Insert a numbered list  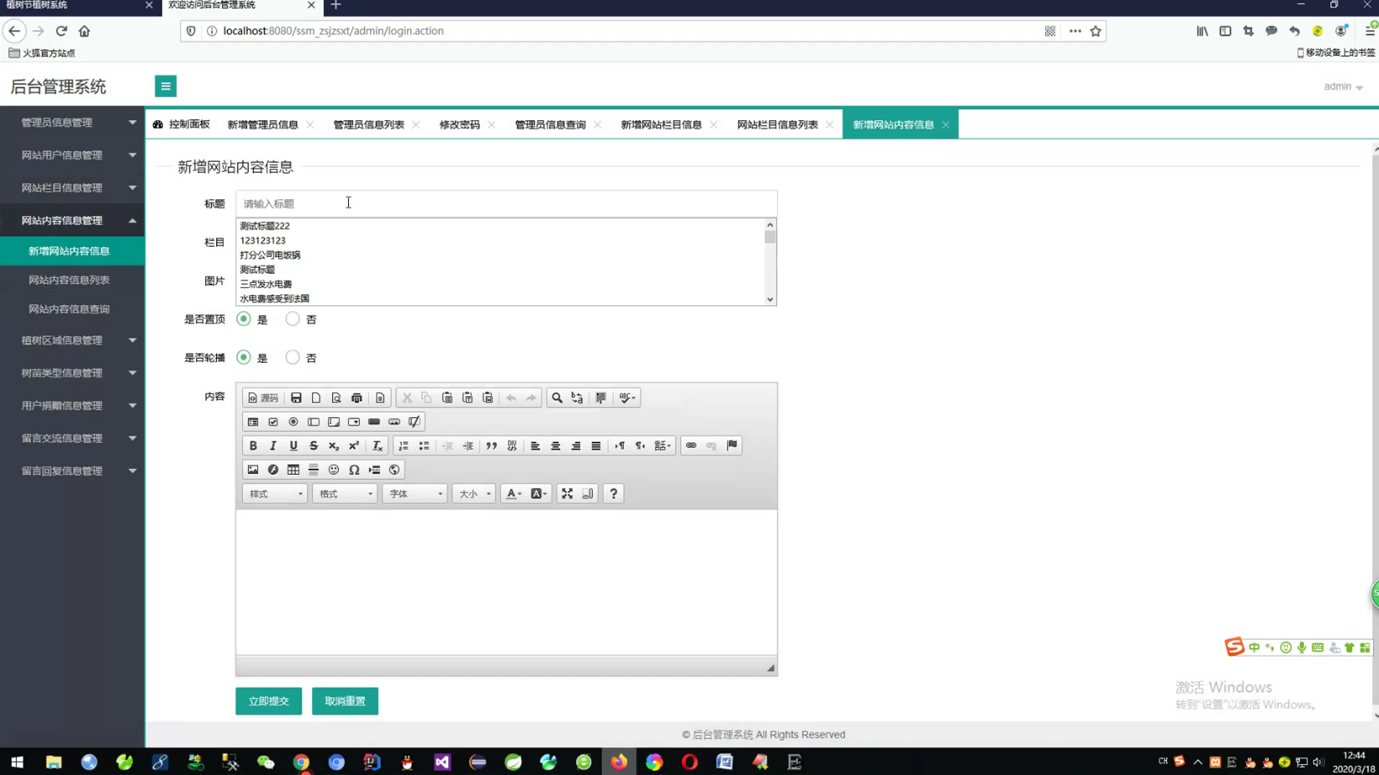[x=404, y=445]
